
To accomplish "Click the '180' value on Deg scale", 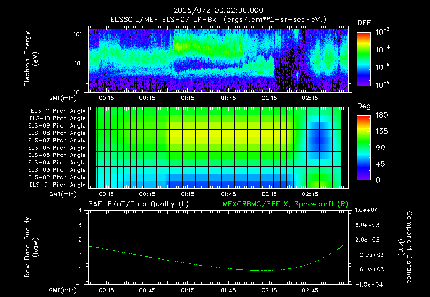I will coord(381,115).
